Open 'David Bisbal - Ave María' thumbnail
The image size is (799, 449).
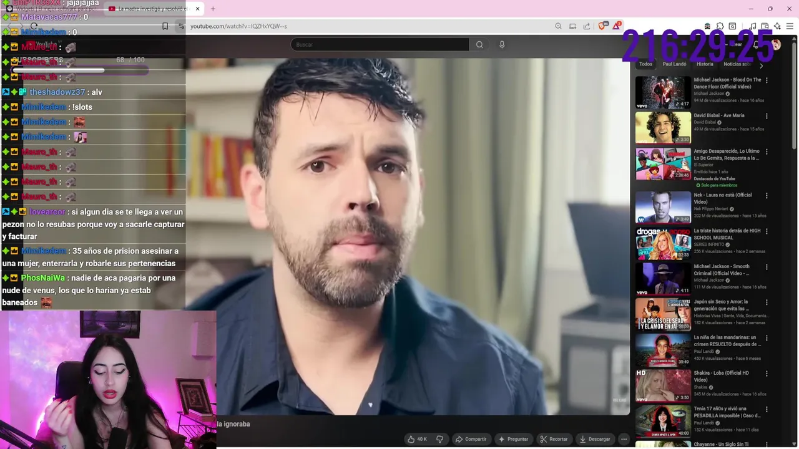click(663, 128)
